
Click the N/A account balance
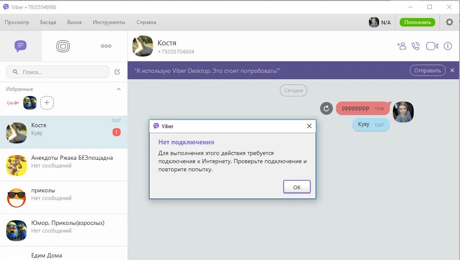click(386, 22)
